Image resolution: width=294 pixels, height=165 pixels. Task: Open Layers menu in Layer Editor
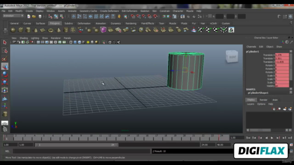(x=250, y=104)
